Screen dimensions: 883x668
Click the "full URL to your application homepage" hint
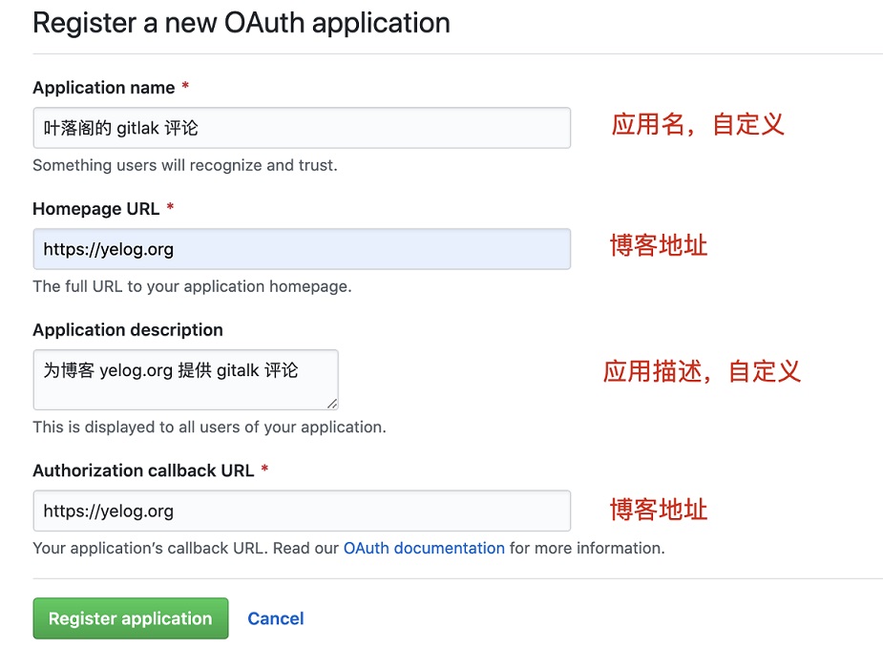(x=192, y=286)
